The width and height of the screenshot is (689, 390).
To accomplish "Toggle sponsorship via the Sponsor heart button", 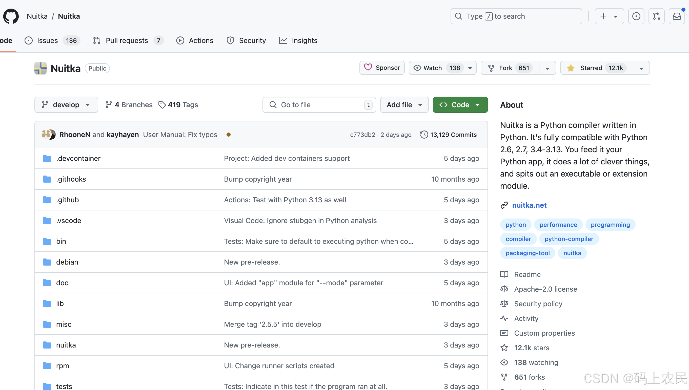I will tap(382, 68).
